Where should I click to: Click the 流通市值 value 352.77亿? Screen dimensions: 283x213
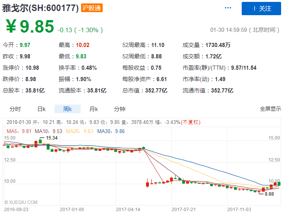pyautogui.click(x=222, y=91)
